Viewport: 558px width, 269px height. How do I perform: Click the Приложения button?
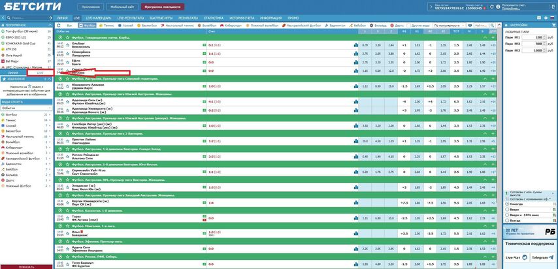(x=90, y=7)
